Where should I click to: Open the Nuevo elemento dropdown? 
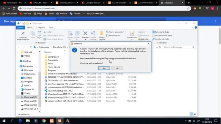tap(115, 32)
